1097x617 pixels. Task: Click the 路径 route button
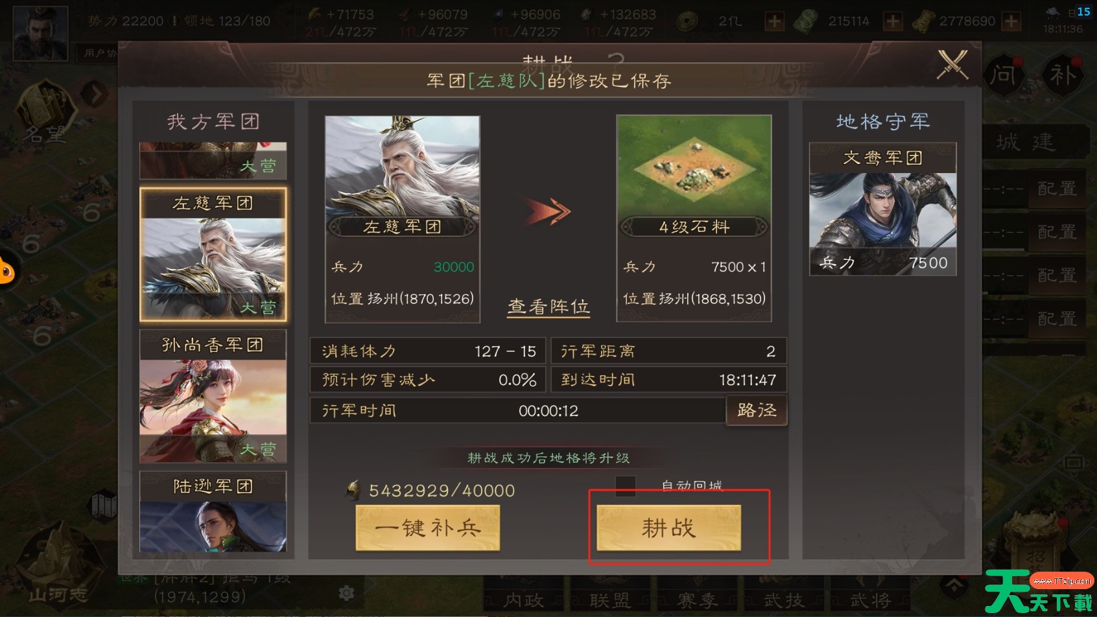757,410
